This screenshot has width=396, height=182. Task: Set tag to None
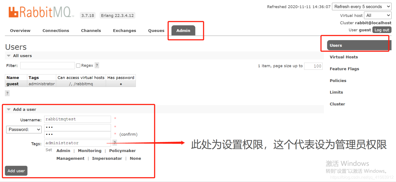(135, 158)
